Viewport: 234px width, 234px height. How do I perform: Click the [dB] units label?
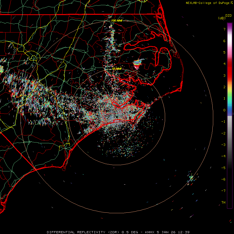tap(222, 18)
